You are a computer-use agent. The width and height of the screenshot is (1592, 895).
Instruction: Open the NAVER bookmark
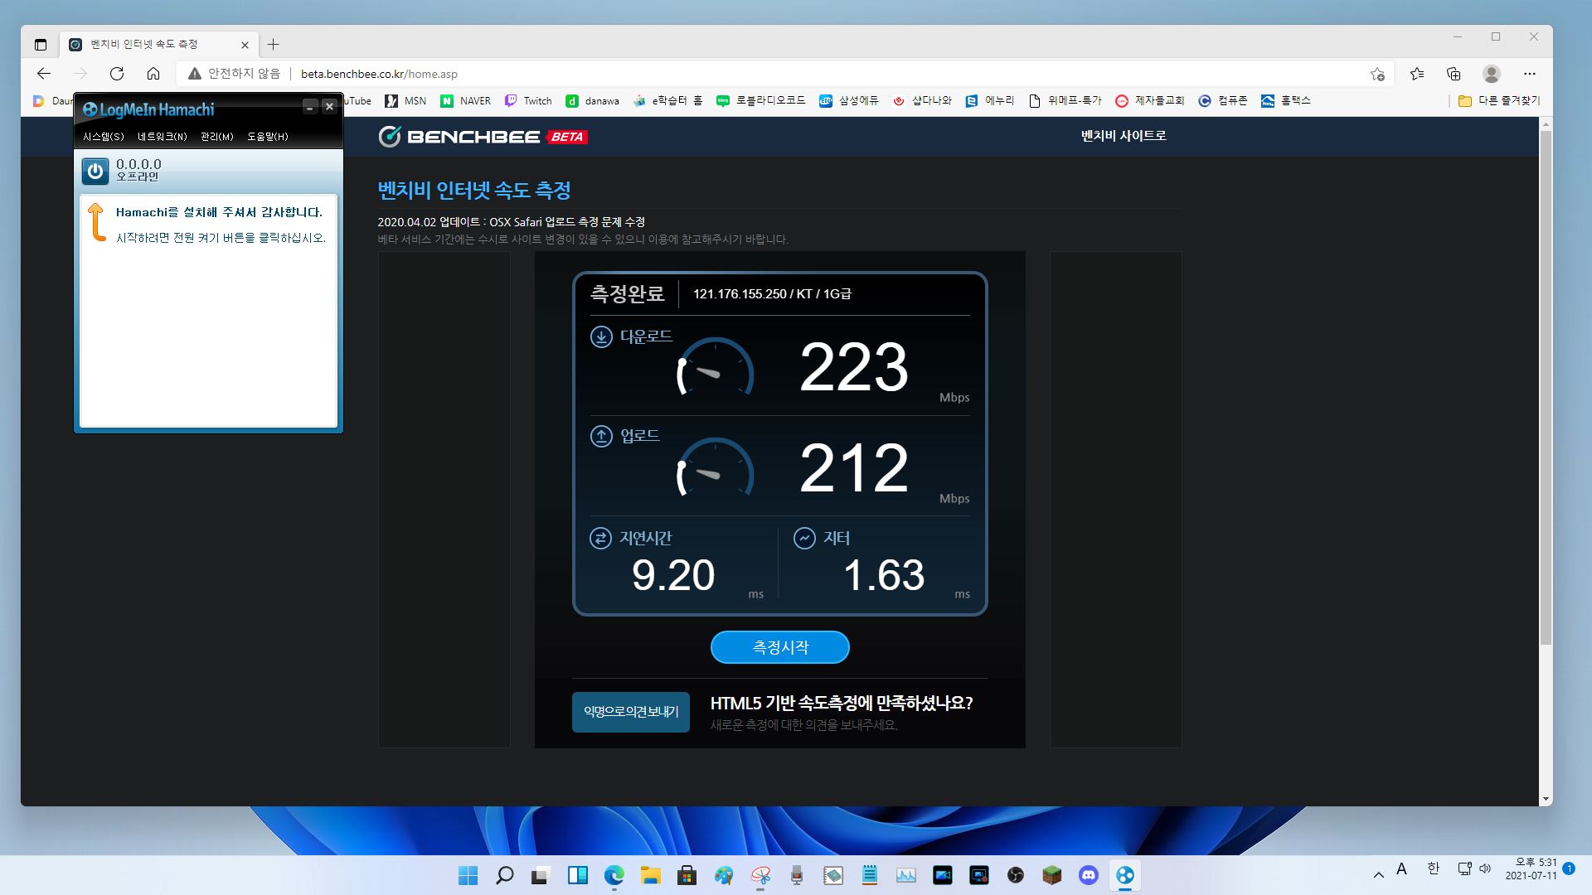[466, 101]
